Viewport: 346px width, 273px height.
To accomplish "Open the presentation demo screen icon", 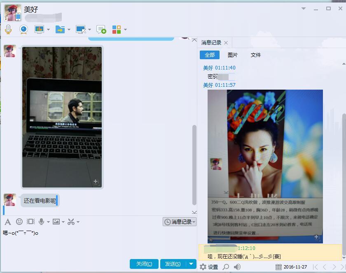I will 39,29.
